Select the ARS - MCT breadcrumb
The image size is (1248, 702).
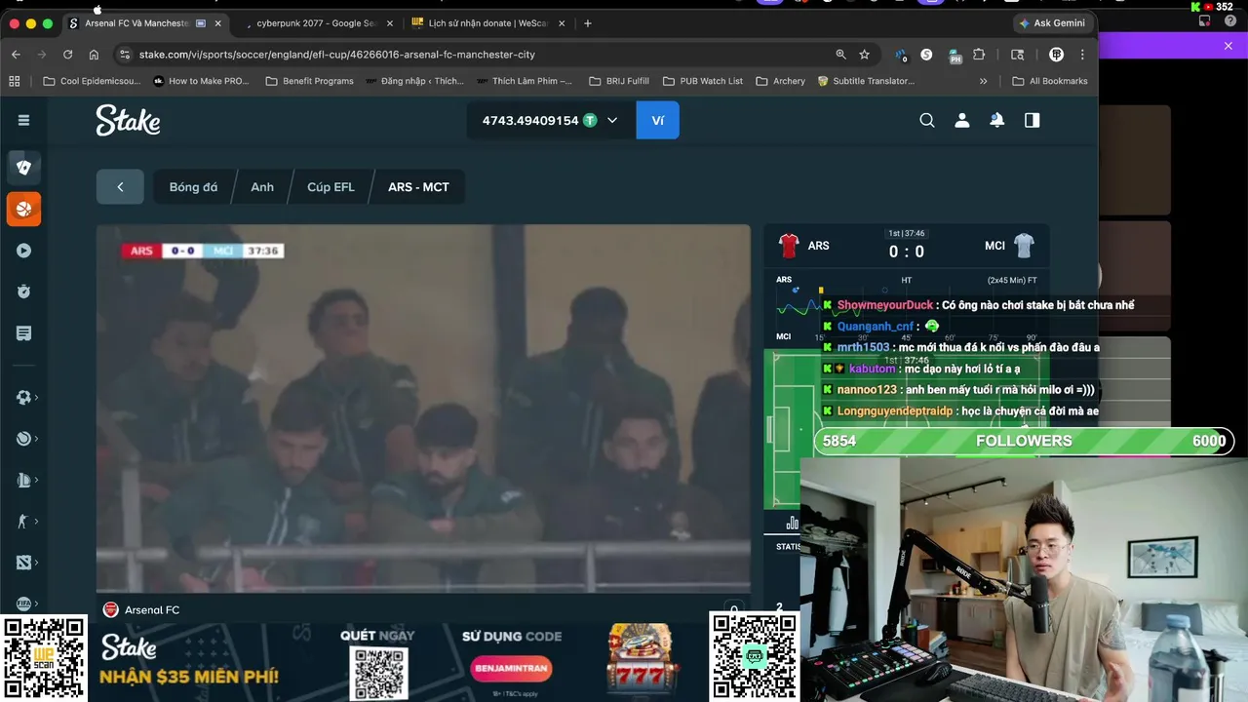point(418,187)
